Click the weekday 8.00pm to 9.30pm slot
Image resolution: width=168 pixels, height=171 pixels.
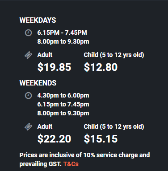pyautogui.click(x=63, y=42)
